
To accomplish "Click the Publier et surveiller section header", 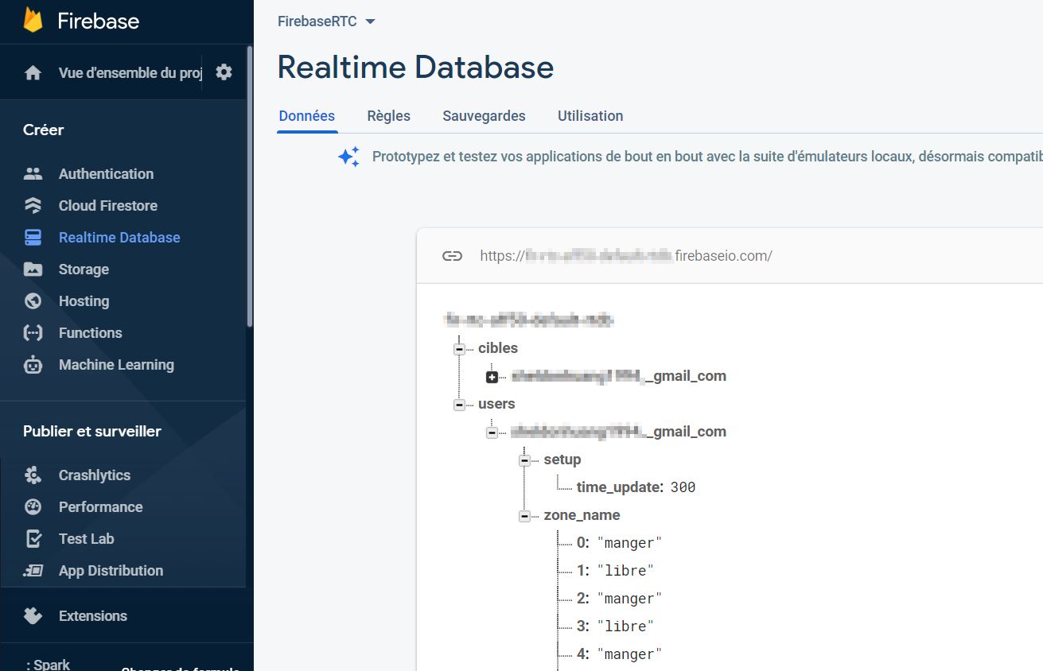I will click(x=92, y=431).
